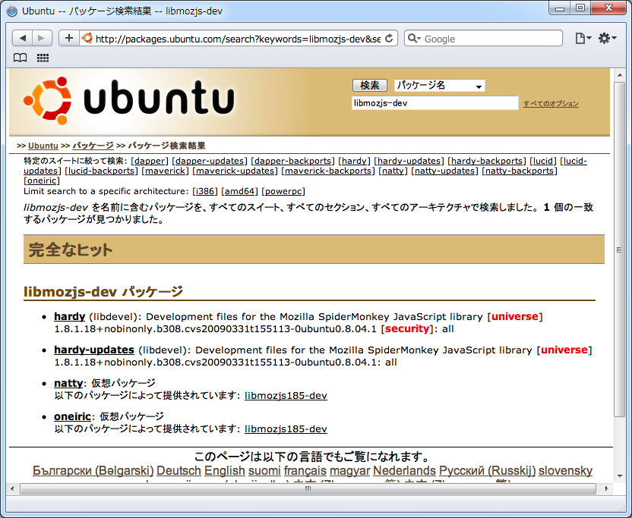Switch page language to English
The image size is (632, 518).
coord(225,470)
